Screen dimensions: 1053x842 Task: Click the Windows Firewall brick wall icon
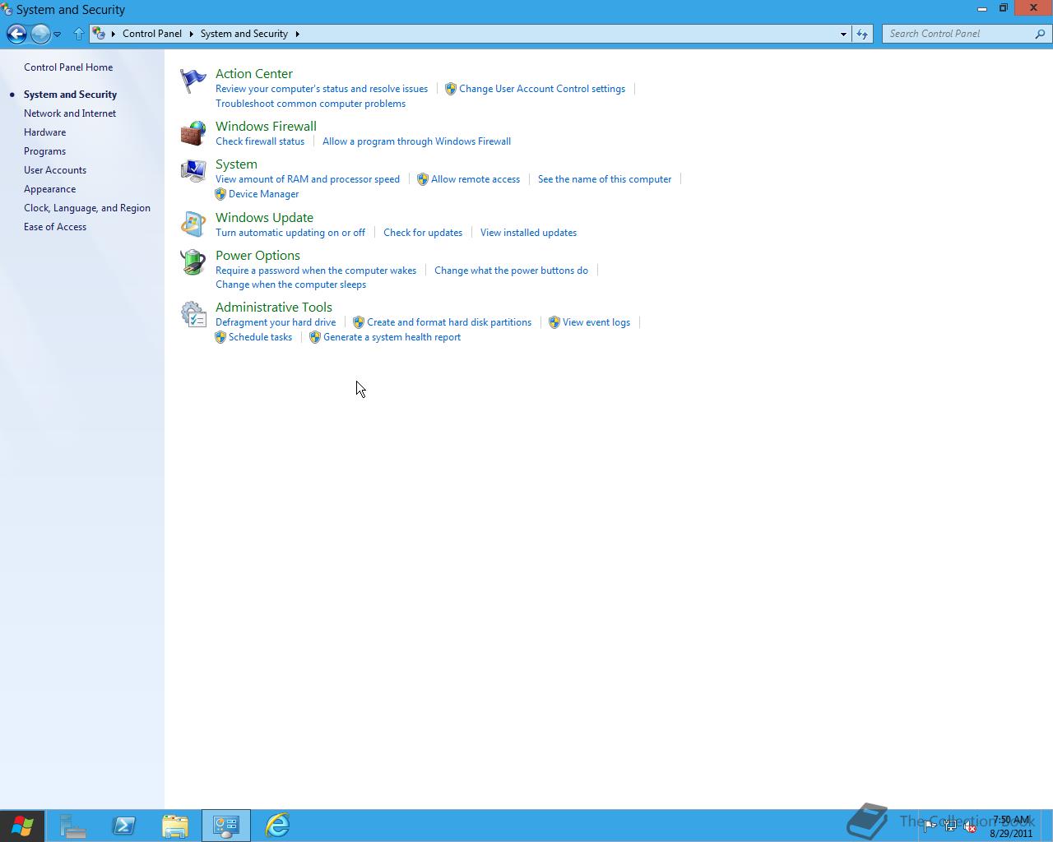(193, 133)
